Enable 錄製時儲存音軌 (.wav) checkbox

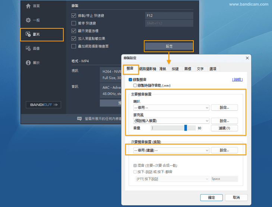(x=135, y=85)
